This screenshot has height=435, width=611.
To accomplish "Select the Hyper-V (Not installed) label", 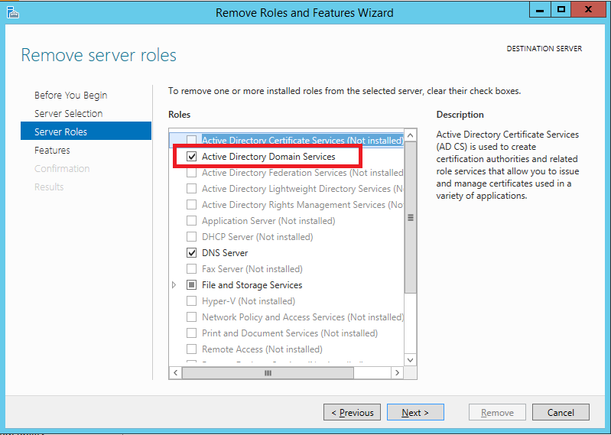I will [249, 301].
